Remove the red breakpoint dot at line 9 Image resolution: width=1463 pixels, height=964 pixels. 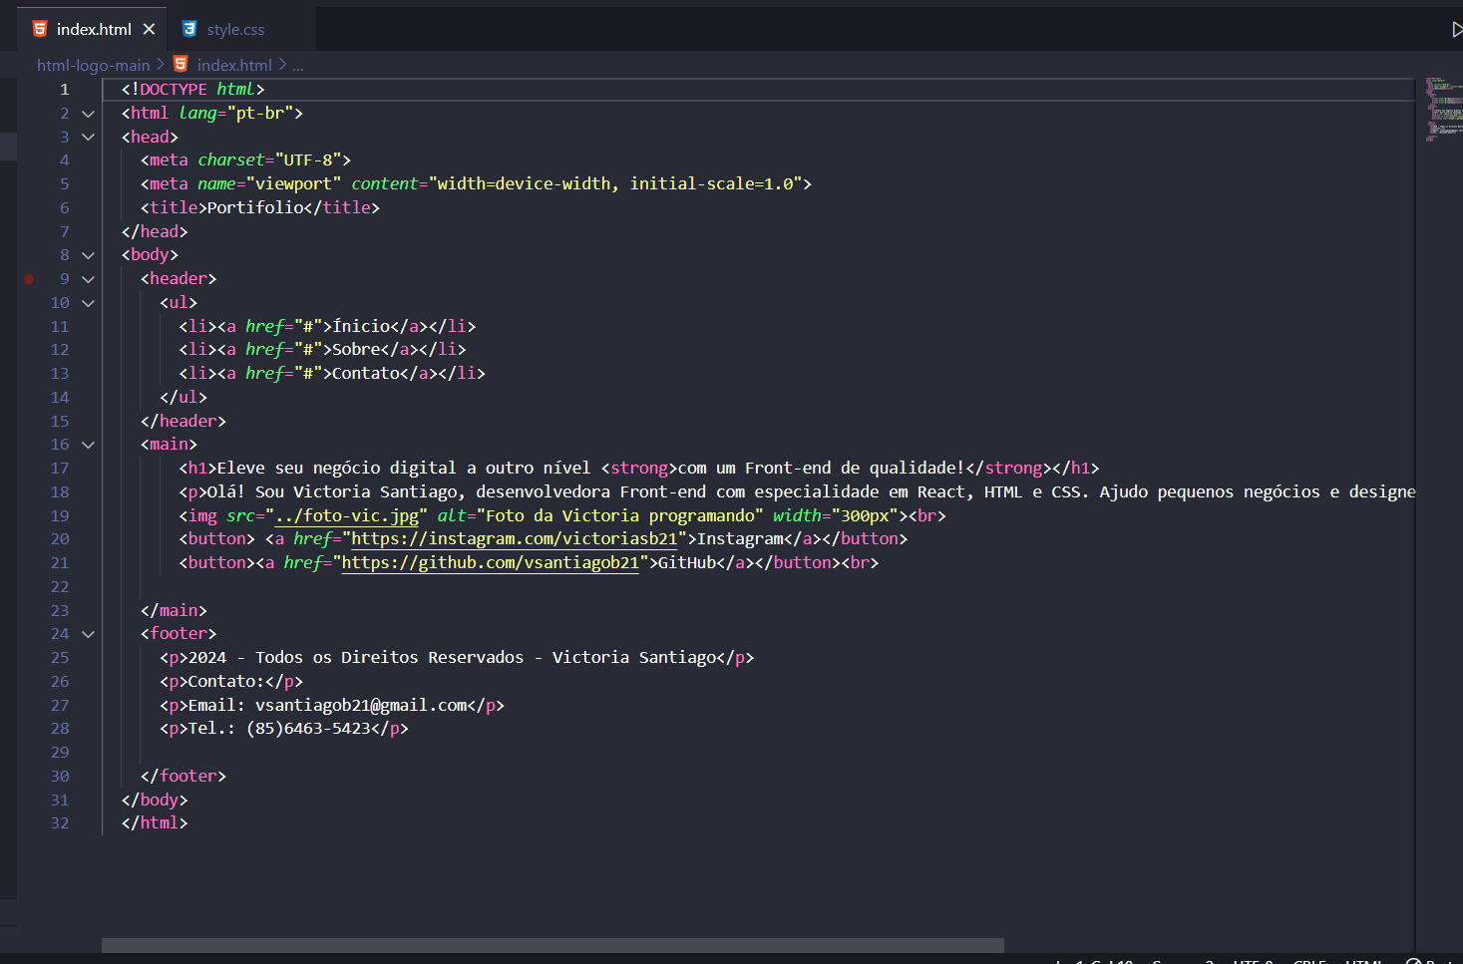coord(29,279)
